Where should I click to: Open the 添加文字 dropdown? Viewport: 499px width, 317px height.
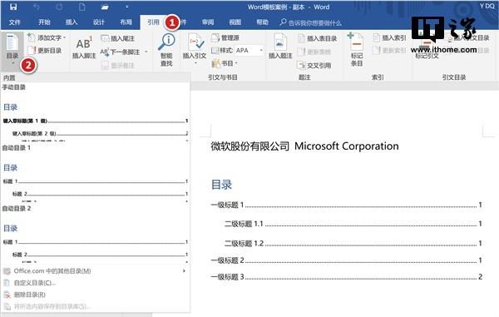pos(47,37)
